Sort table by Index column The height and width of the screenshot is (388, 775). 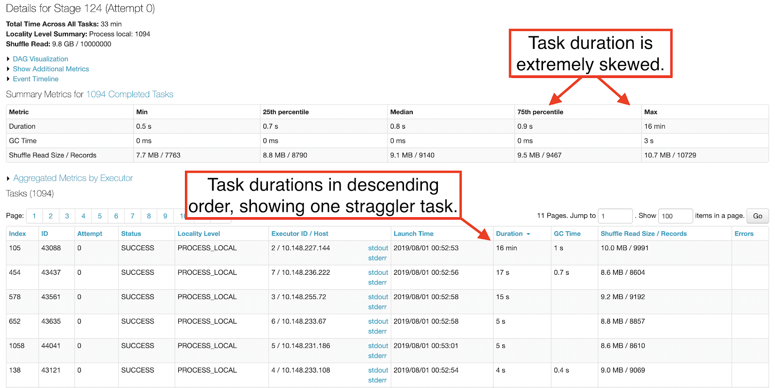[17, 234]
